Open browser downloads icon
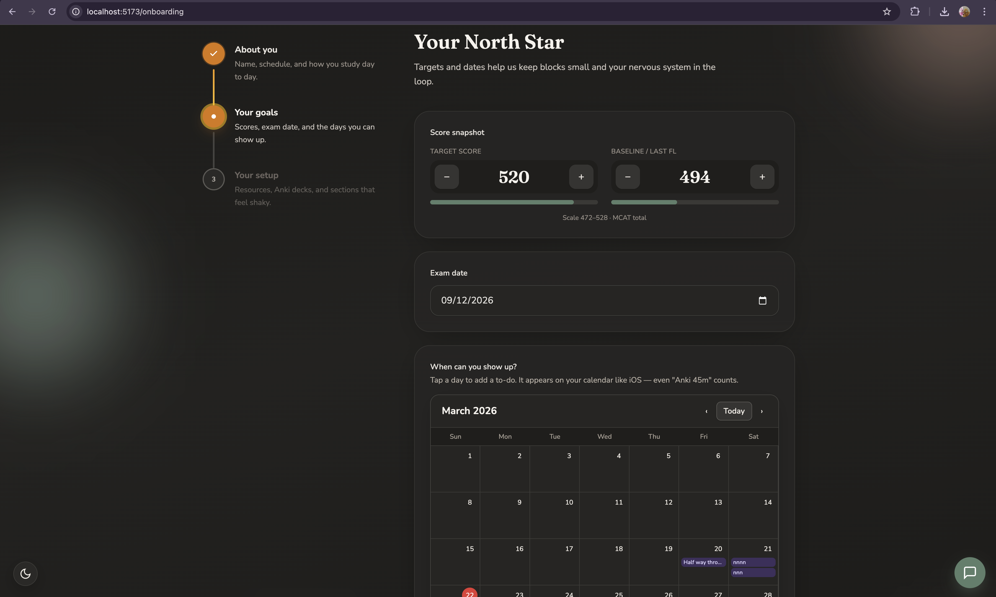The image size is (996, 597). (x=944, y=12)
